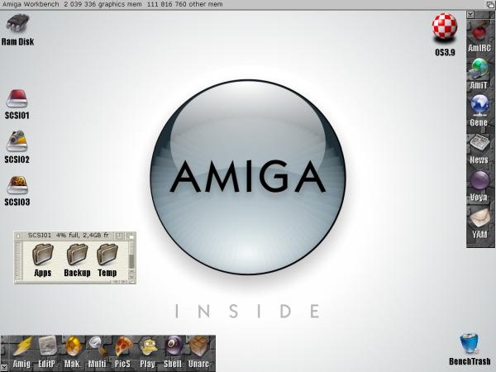Click the SCSI01 window resize gadget

132,282
